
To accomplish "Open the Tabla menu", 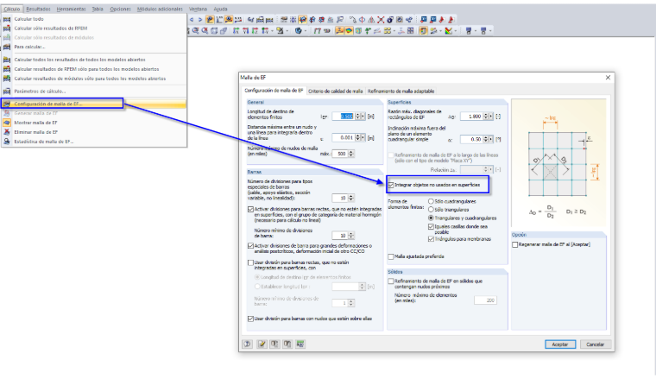I will click(x=98, y=9).
